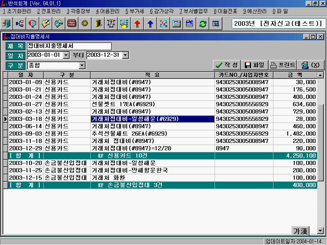
Task: Open the yellow ledger books icon
Action: 98,24
